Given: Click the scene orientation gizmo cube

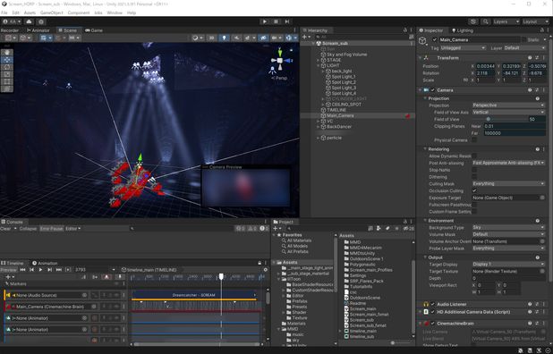Looking at the screenshot, I should point(280,60).
